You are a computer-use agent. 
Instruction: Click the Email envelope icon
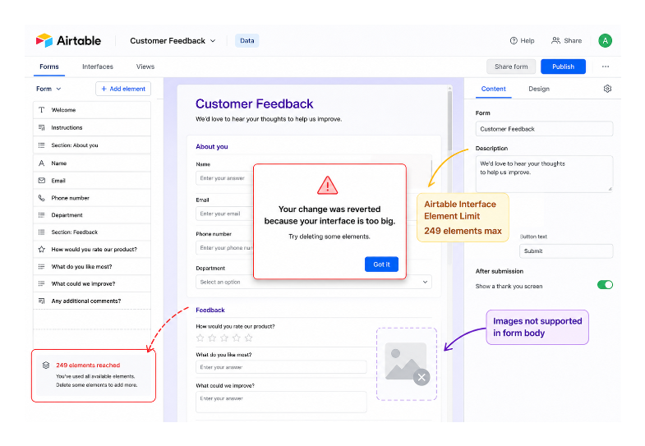pyautogui.click(x=42, y=181)
